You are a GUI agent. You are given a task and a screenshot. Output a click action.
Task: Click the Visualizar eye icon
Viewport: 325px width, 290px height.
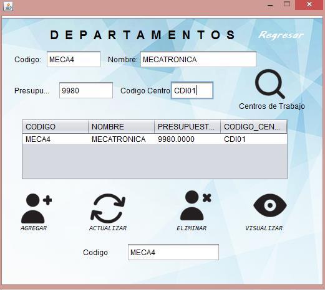[x=270, y=205]
